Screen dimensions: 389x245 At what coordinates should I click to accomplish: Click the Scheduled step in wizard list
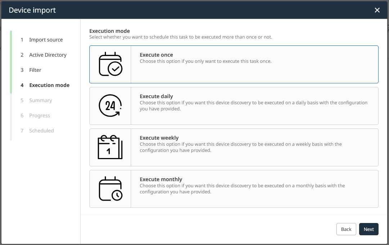[x=41, y=131]
